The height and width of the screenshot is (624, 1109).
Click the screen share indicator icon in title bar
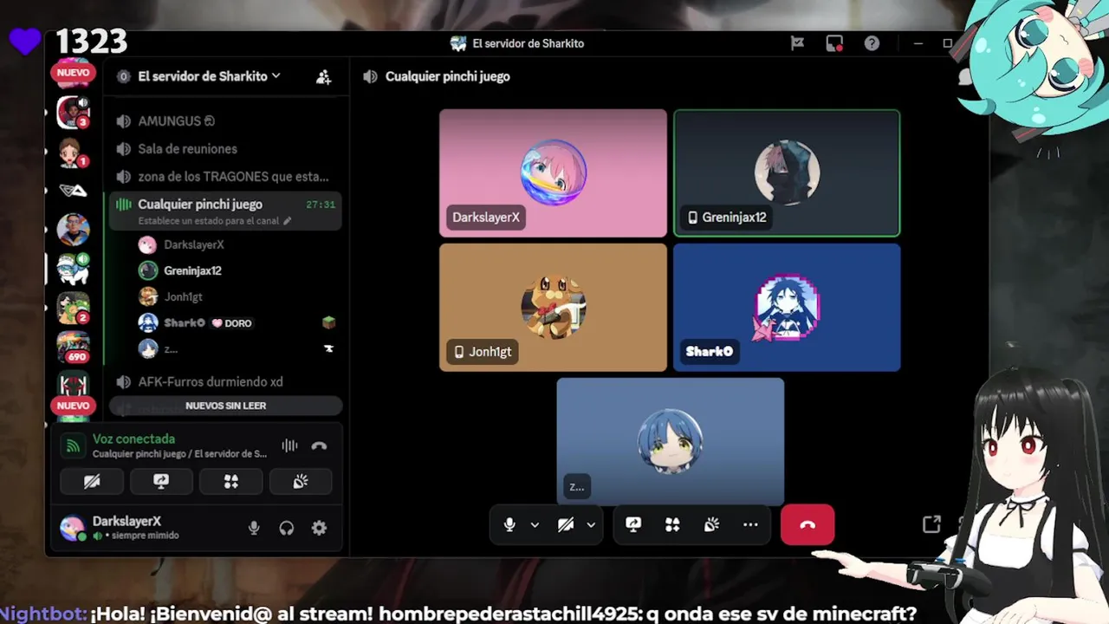[x=834, y=43]
